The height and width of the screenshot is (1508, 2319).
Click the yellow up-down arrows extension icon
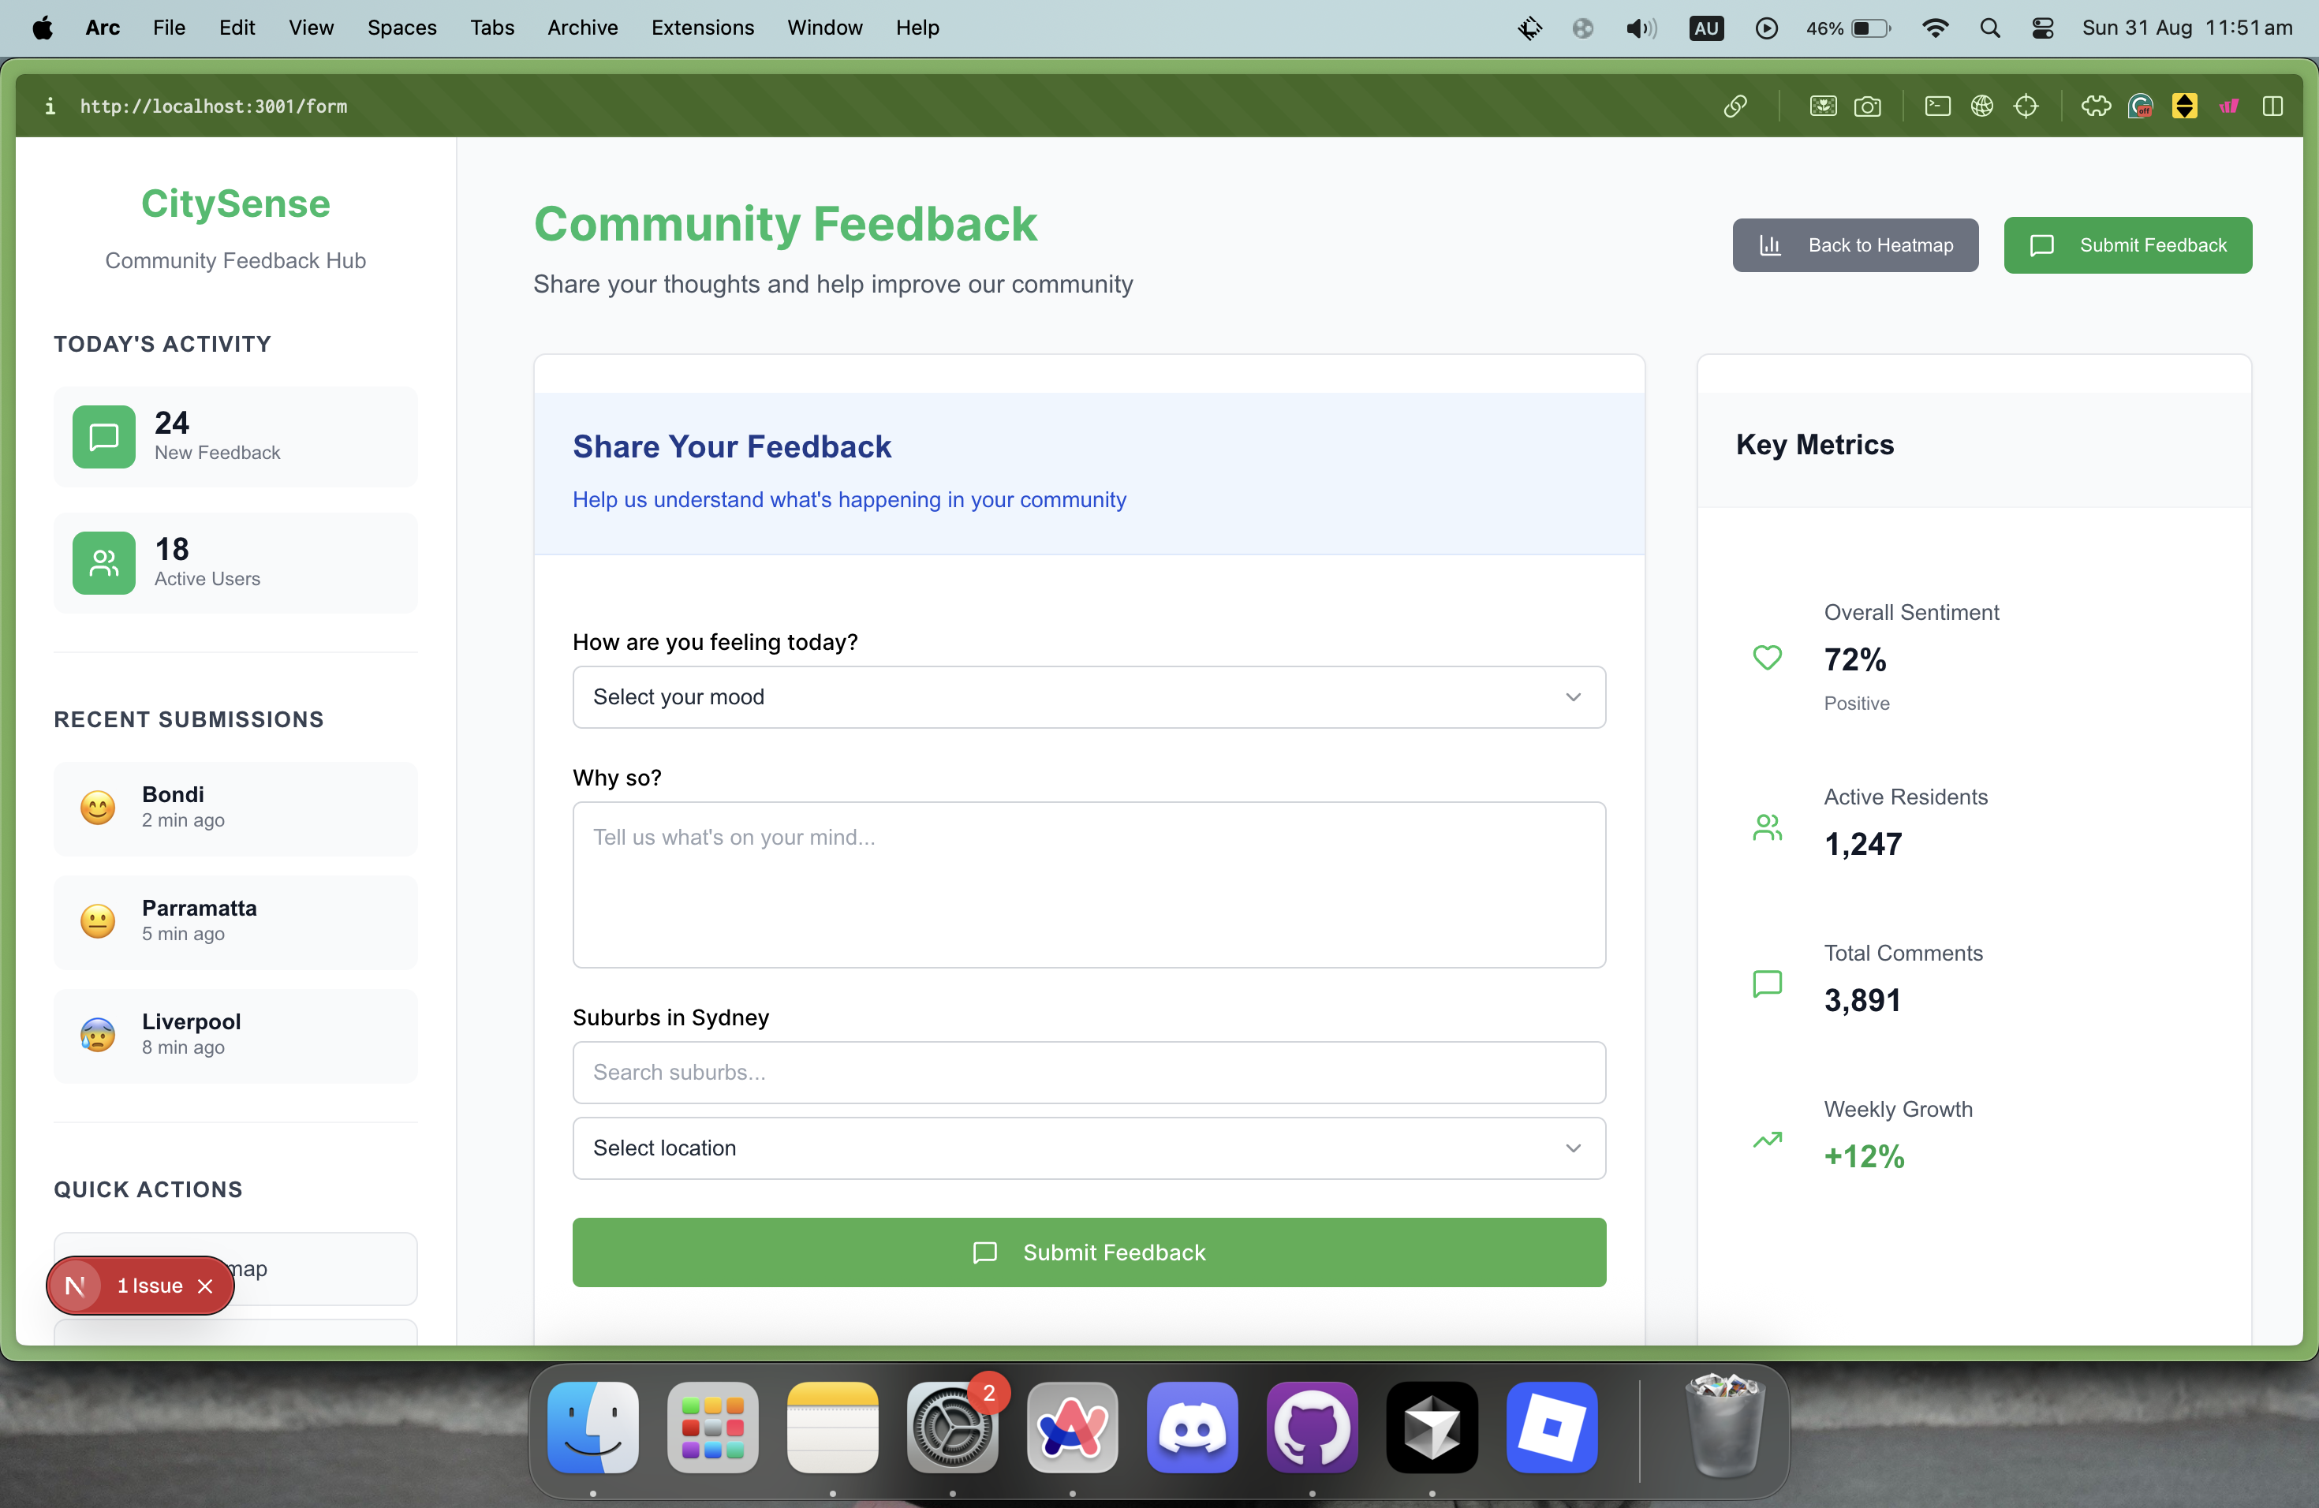(2185, 106)
